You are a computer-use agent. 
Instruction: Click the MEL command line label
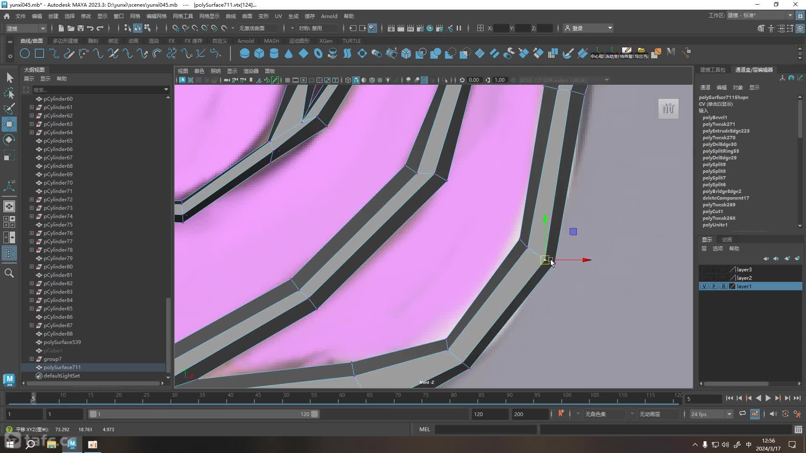(424, 430)
